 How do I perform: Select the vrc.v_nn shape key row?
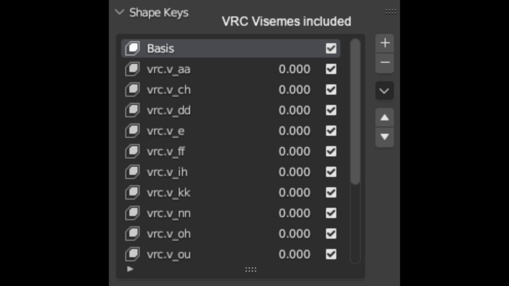coord(169,214)
